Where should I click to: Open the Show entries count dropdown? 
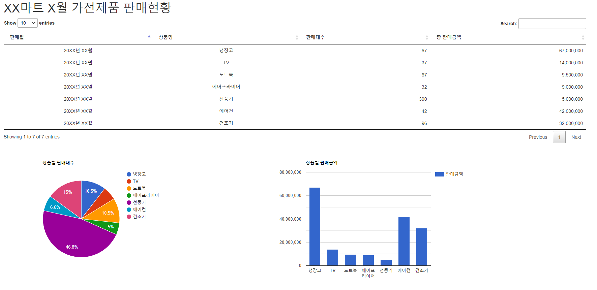[27, 23]
